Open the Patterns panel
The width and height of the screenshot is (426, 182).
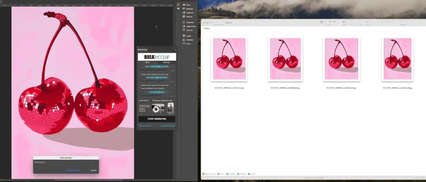(x=189, y=16)
